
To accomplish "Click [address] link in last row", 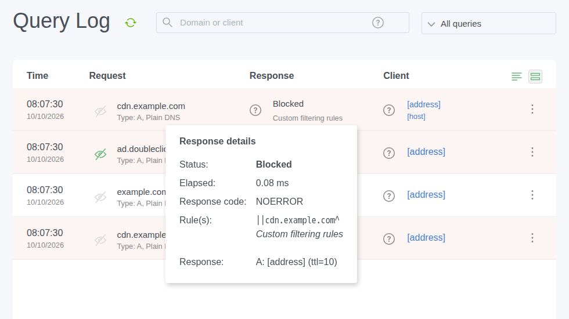I will [426, 237].
